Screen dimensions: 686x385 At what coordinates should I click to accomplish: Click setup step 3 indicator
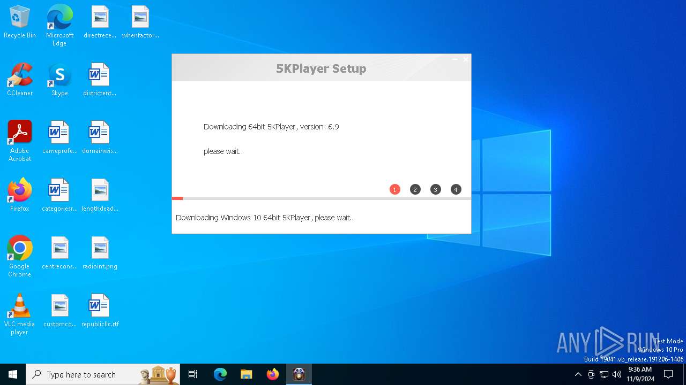[x=436, y=189]
